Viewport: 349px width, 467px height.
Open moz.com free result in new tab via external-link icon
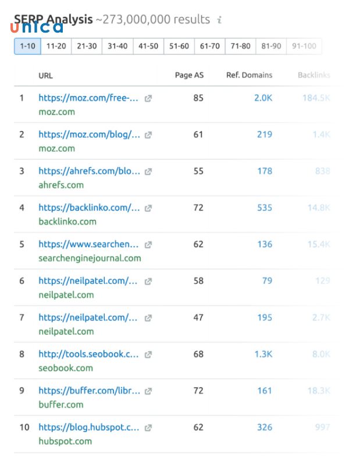click(148, 98)
